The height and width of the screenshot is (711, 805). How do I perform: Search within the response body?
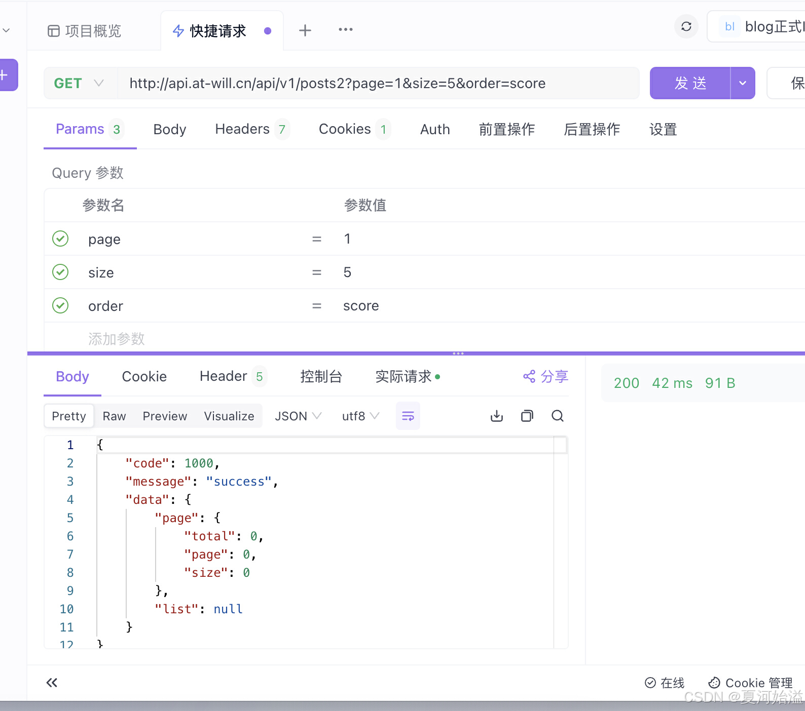(558, 416)
